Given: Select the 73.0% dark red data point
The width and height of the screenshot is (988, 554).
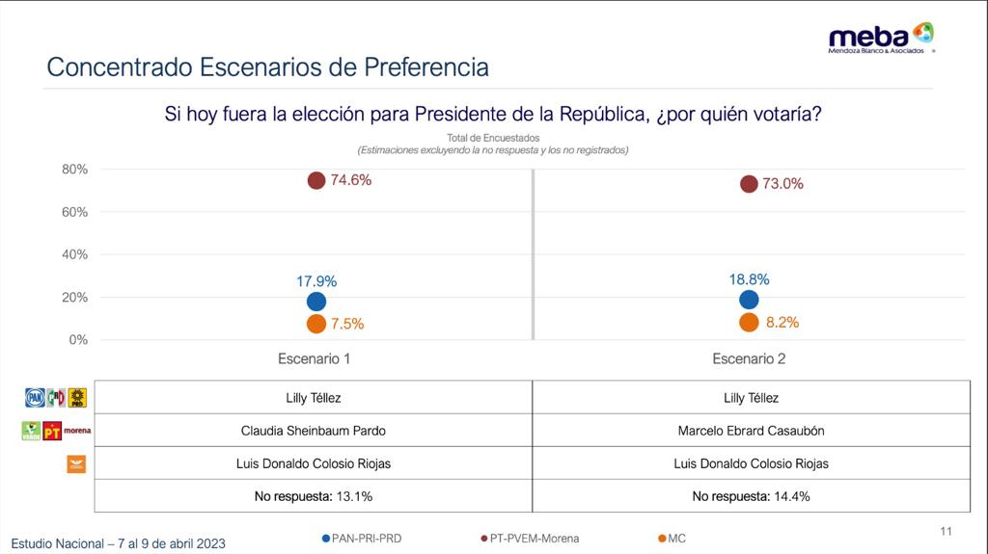Looking at the screenshot, I should (749, 184).
